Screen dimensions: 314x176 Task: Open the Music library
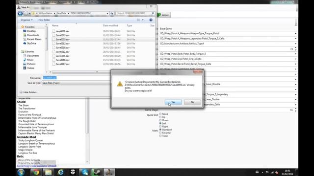30,60
